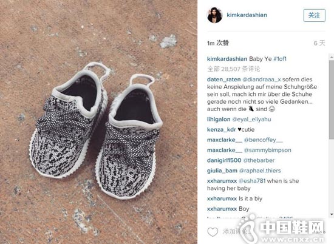Open @eyal_eliyahu mention
This screenshot has width=334, height=244.
tap(251, 119)
